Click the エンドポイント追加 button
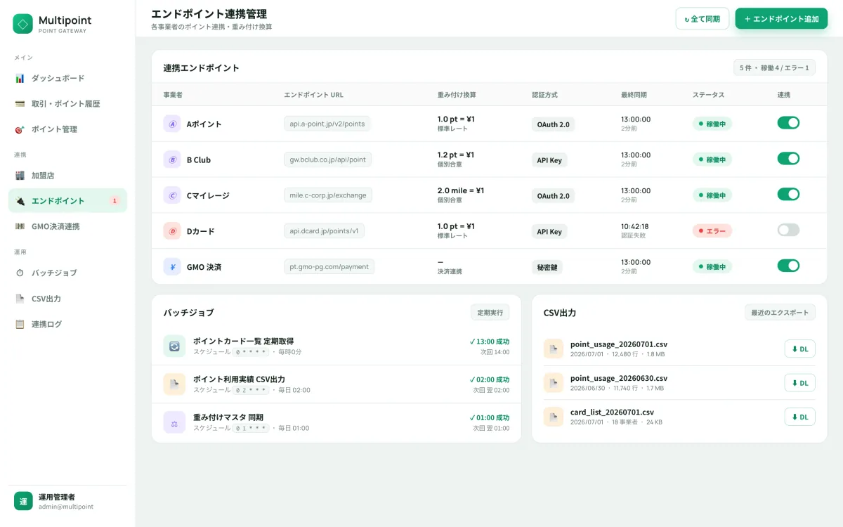Screen dimensions: 843x527 [781, 19]
